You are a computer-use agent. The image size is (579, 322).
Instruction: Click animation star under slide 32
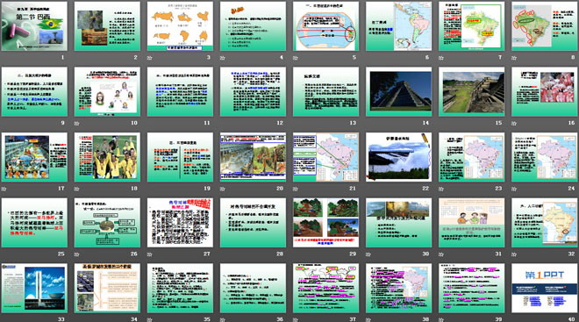(514, 254)
